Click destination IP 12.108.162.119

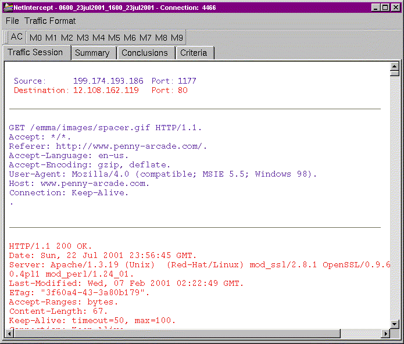(106, 90)
